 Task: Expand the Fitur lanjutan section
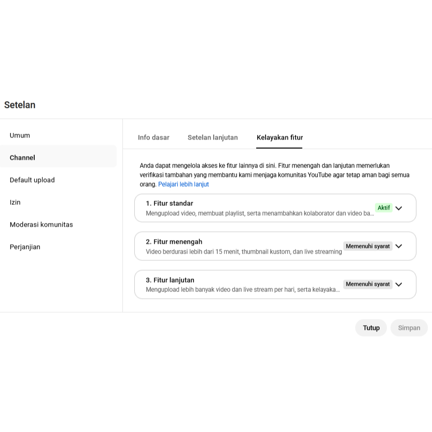tap(399, 284)
